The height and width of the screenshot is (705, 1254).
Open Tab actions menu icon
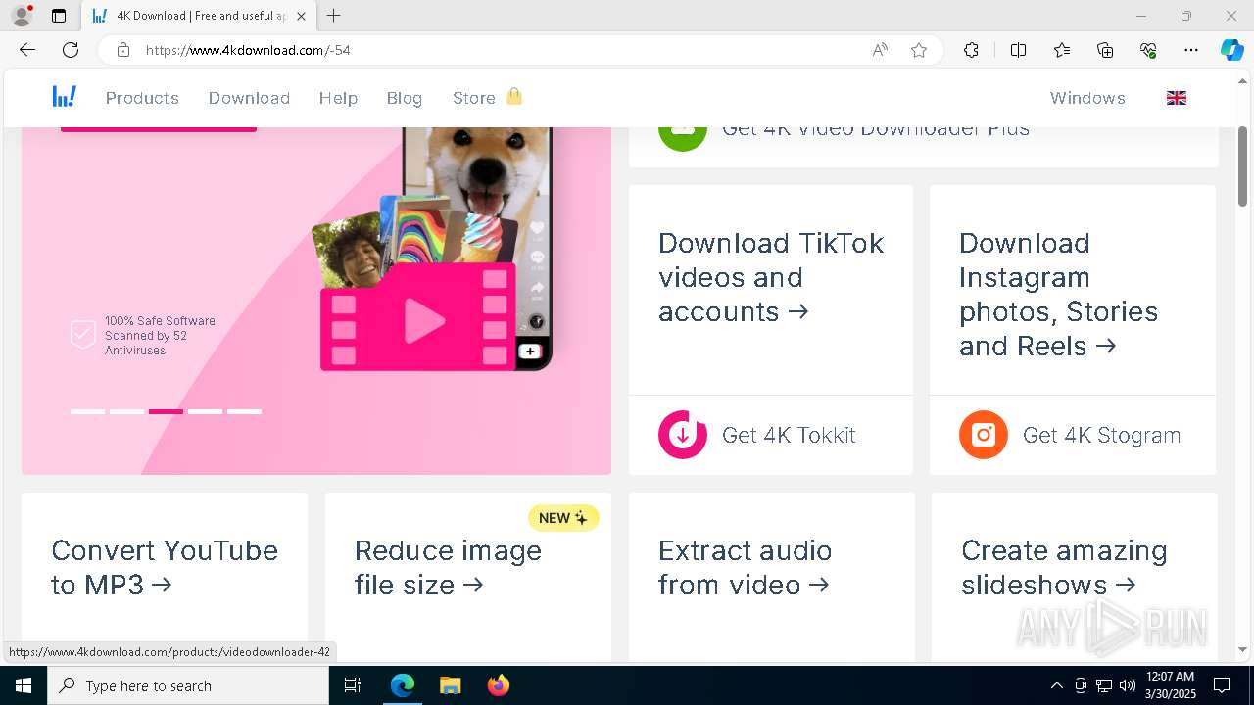pyautogui.click(x=59, y=16)
